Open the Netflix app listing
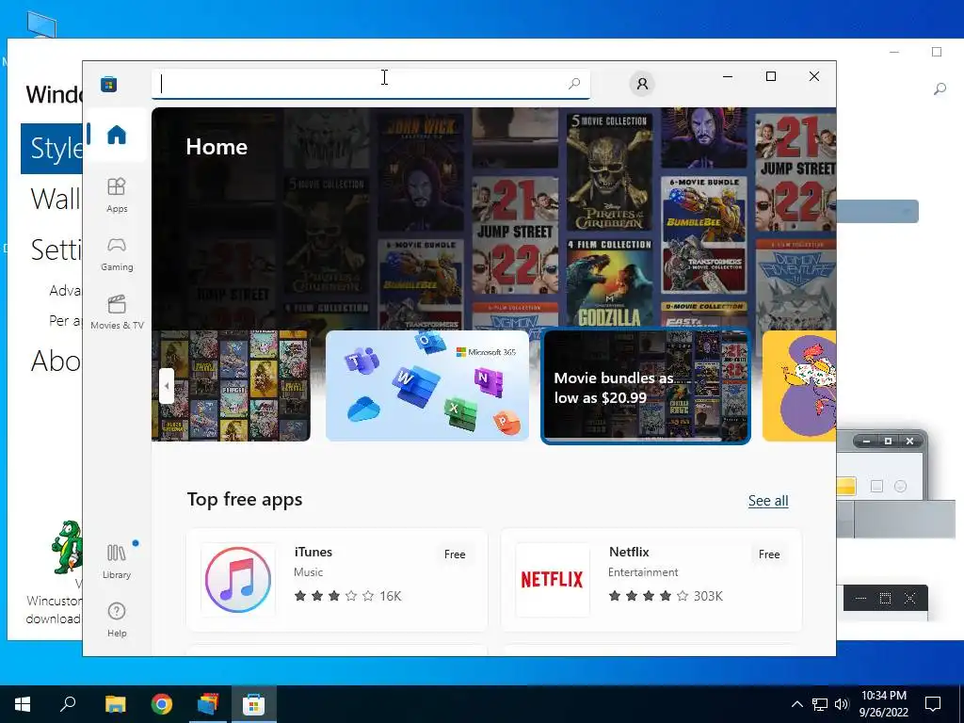Screen dimensions: 964x723 (651, 579)
